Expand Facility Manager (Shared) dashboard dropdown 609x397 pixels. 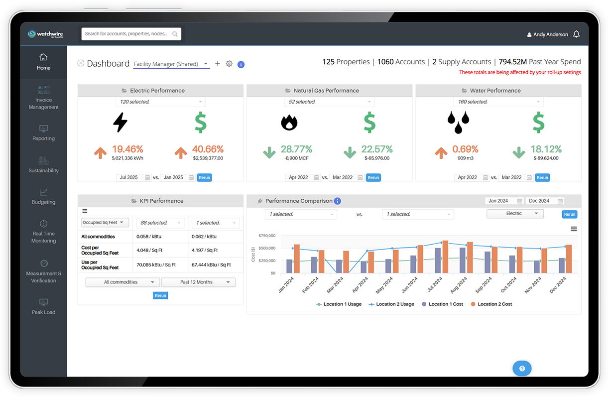171,64
